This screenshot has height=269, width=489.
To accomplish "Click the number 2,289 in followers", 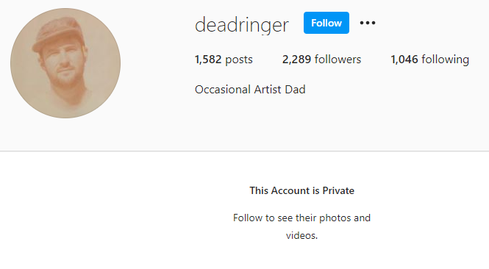I will 296,60.
